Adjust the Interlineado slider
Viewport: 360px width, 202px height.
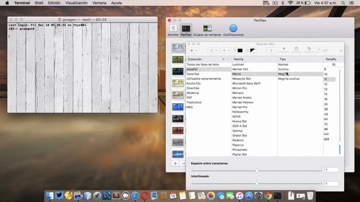pos(256,183)
